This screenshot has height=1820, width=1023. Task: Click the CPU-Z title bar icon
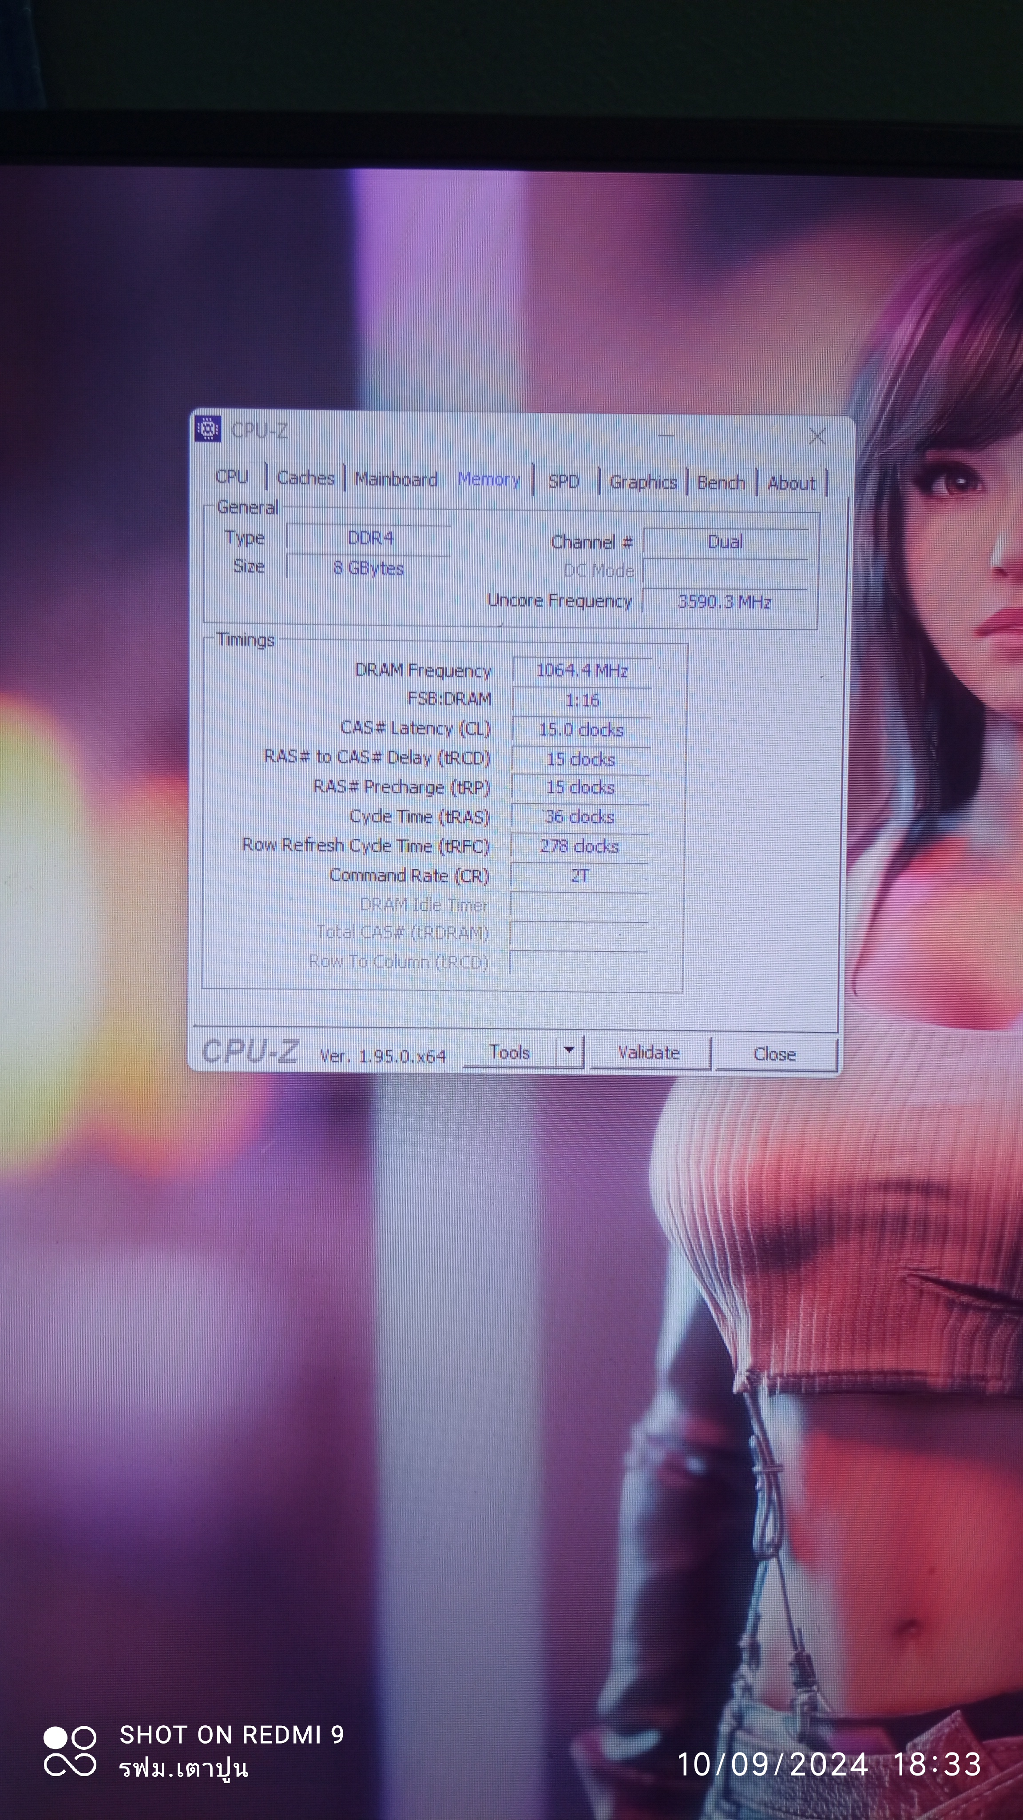(x=207, y=429)
